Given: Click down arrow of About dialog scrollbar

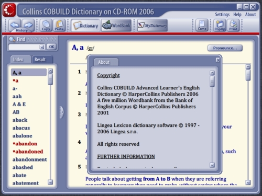Looking at the screenshot, I should pos(212,165).
